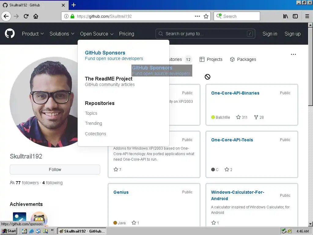Viewport: 313px width, 235px height.
Task: Click the Starstruck achievement badge
Action: pyautogui.click(x=39, y=219)
